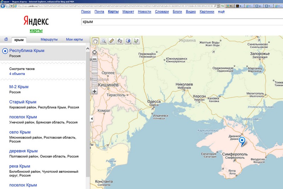The image size is (283, 189).
Task: Select the hand pan tool on the map
Action: tap(95, 41)
